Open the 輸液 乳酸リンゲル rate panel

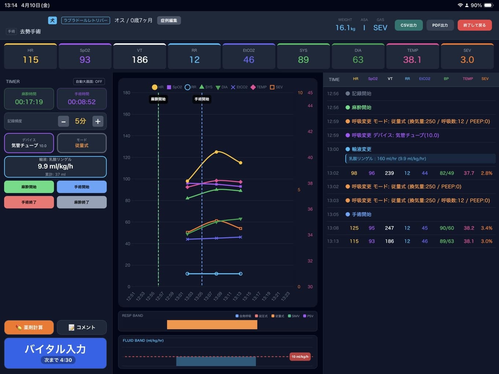(x=55, y=167)
